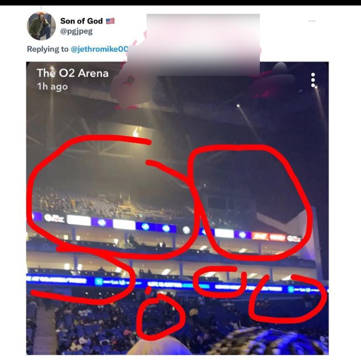Open the @jethromike00 mention link

point(99,49)
